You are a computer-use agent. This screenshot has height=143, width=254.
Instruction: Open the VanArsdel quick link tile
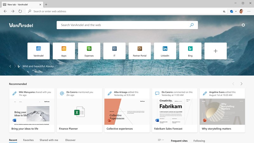(38, 51)
